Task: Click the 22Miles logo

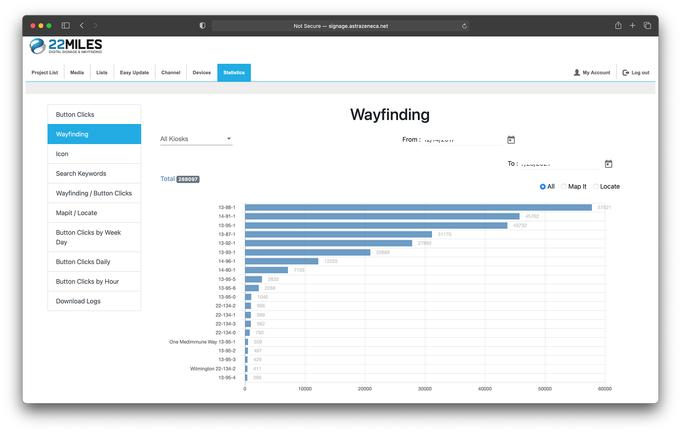Action: (66, 46)
